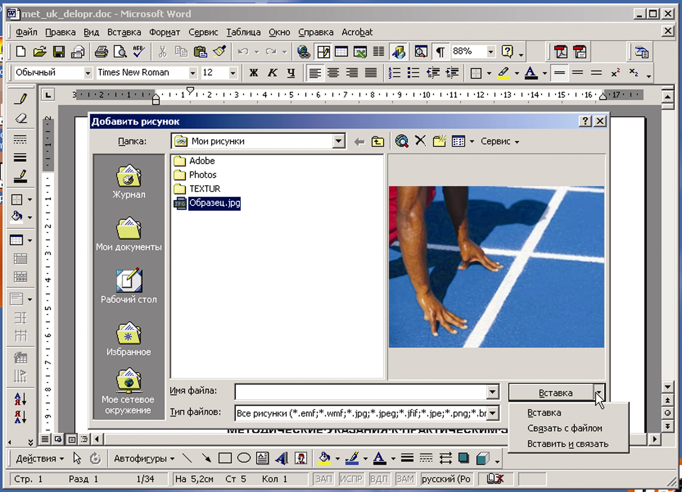Click the Cut scissors icon
This screenshot has width=682, height=492.
(x=162, y=52)
